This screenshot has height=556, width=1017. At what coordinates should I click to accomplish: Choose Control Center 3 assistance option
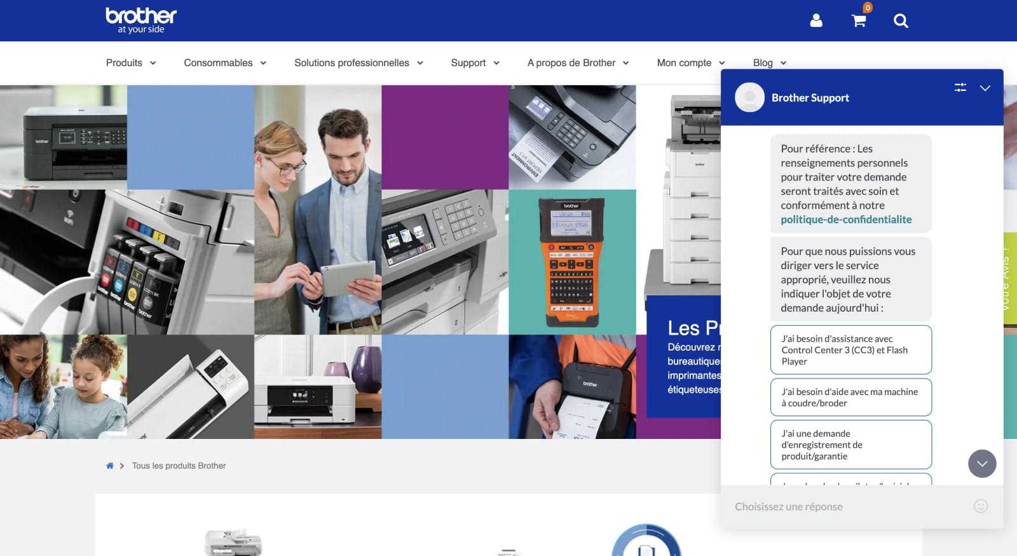coord(851,350)
